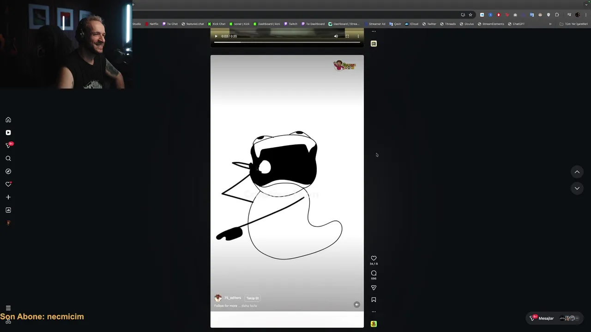Follow 75_editors with Takip Et button
Screen dimensions: 591x332
tap(252, 298)
